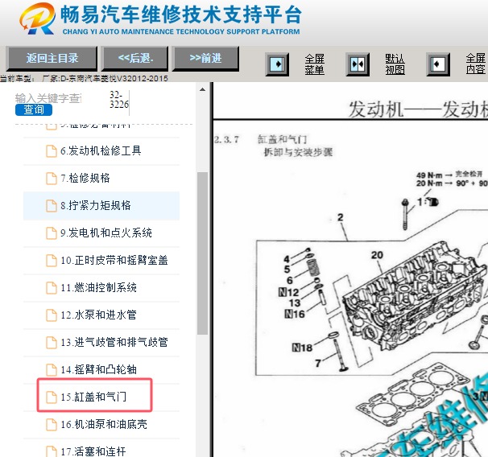Click document icon beside 12.水泵和进水管
The width and height of the screenshot is (488, 457).
[x=52, y=315]
